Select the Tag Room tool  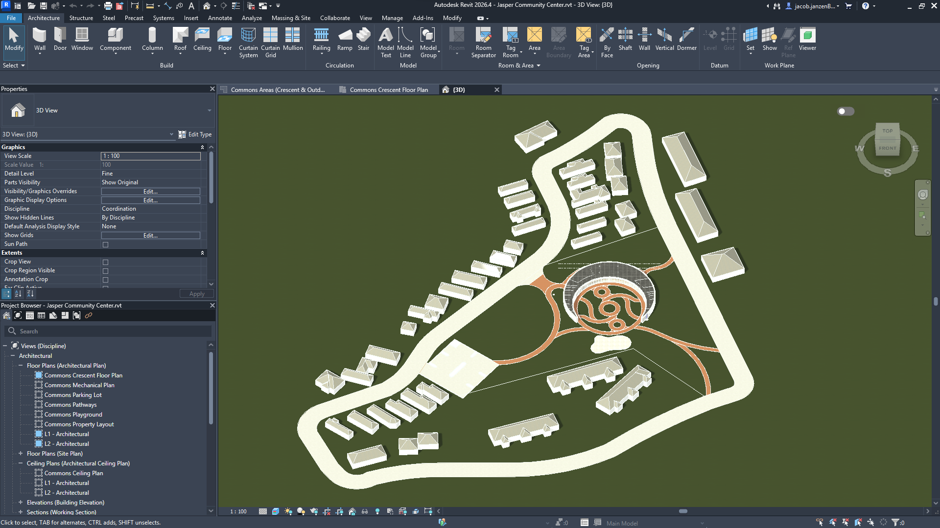(x=511, y=43)
